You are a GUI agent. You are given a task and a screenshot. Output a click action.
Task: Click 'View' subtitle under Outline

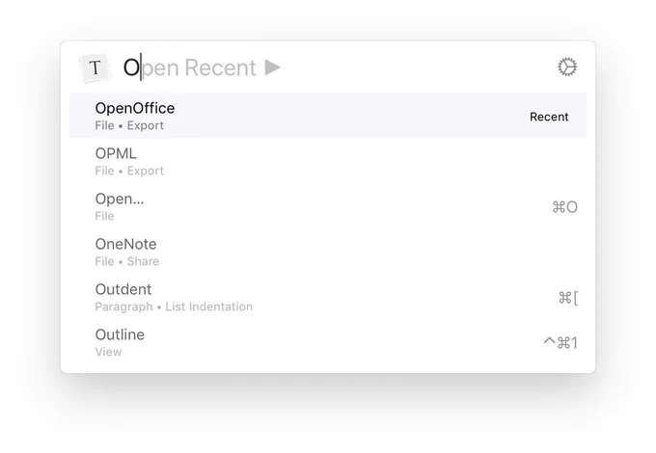[x=108, y=352]
